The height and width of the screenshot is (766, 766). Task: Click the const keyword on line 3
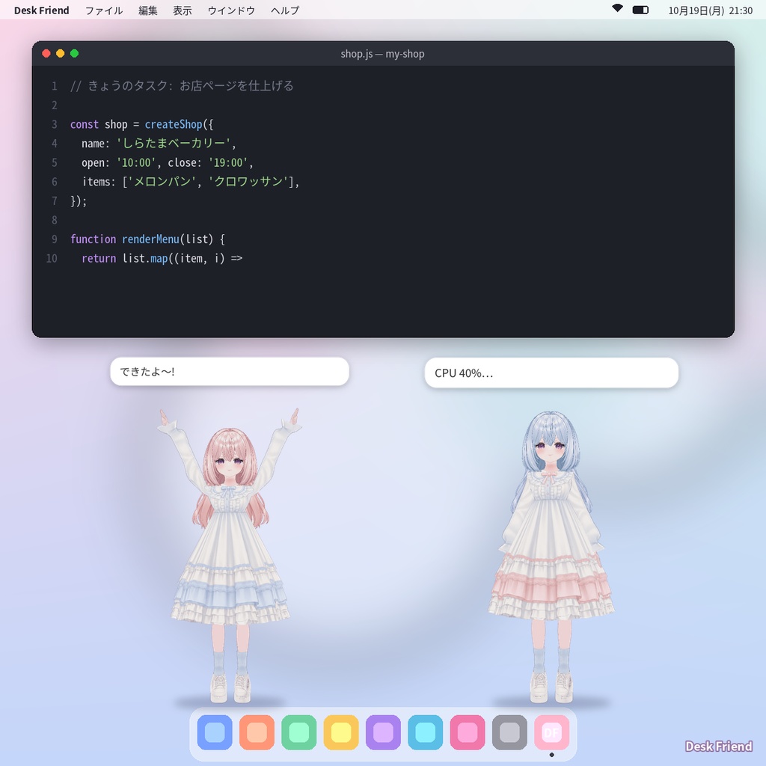pyautogui.click(x=85, y=125)
